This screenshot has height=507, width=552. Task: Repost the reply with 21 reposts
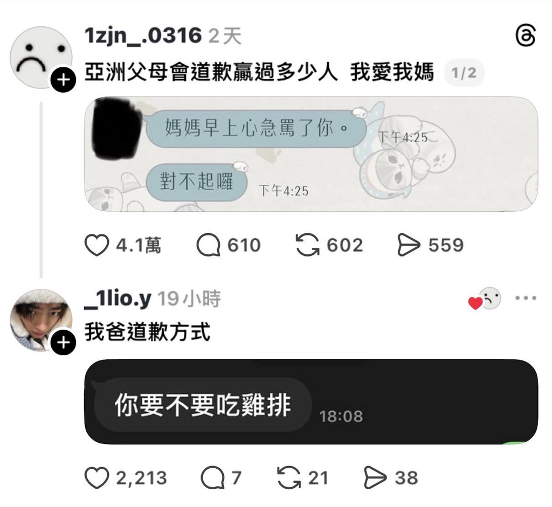tap(289, 478)
